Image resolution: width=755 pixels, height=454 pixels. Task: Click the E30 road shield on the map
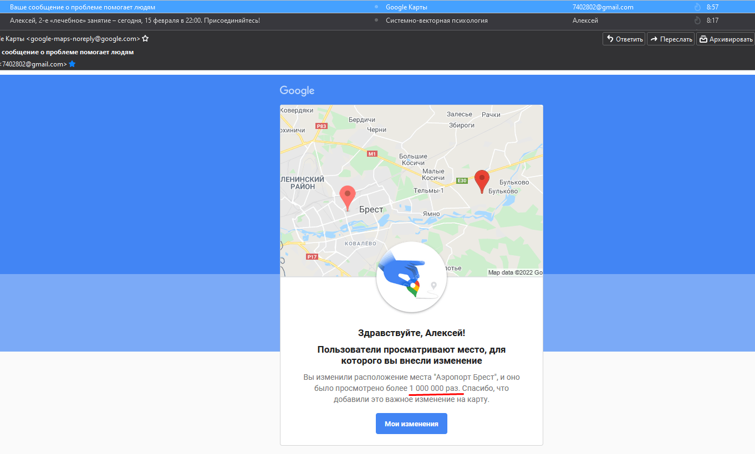[462, 180]
